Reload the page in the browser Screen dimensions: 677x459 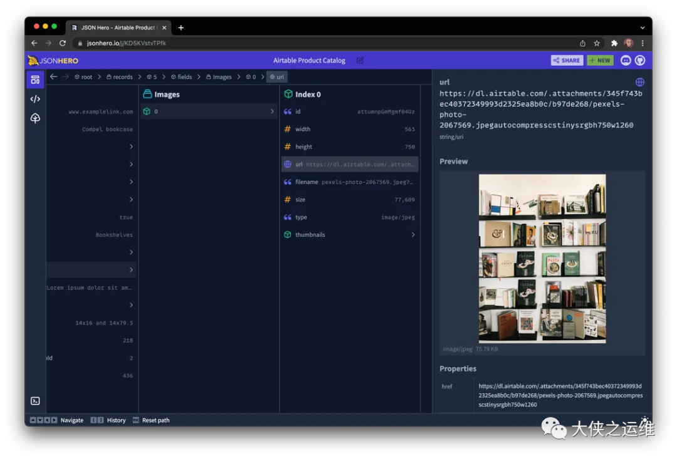coord(63,43)
